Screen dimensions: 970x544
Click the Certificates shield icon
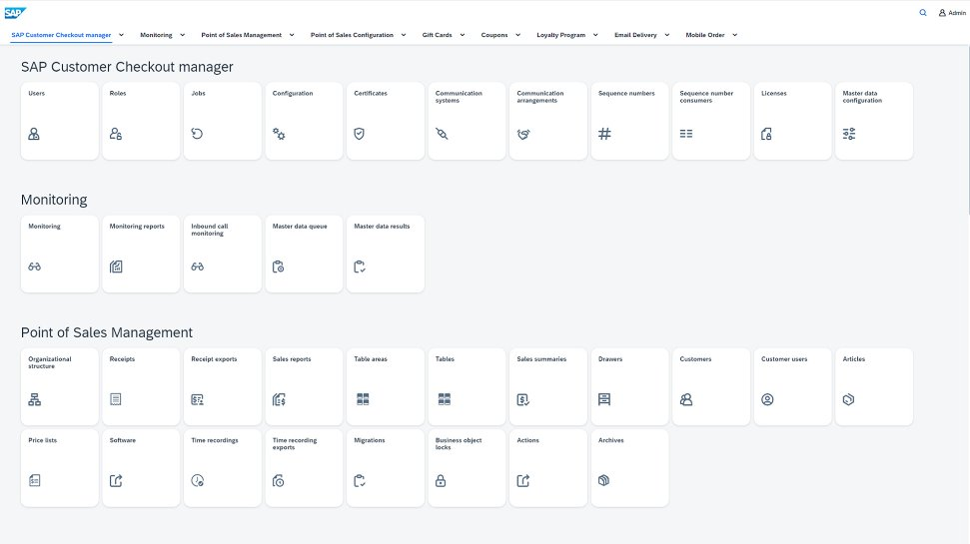tap(360, 134)
